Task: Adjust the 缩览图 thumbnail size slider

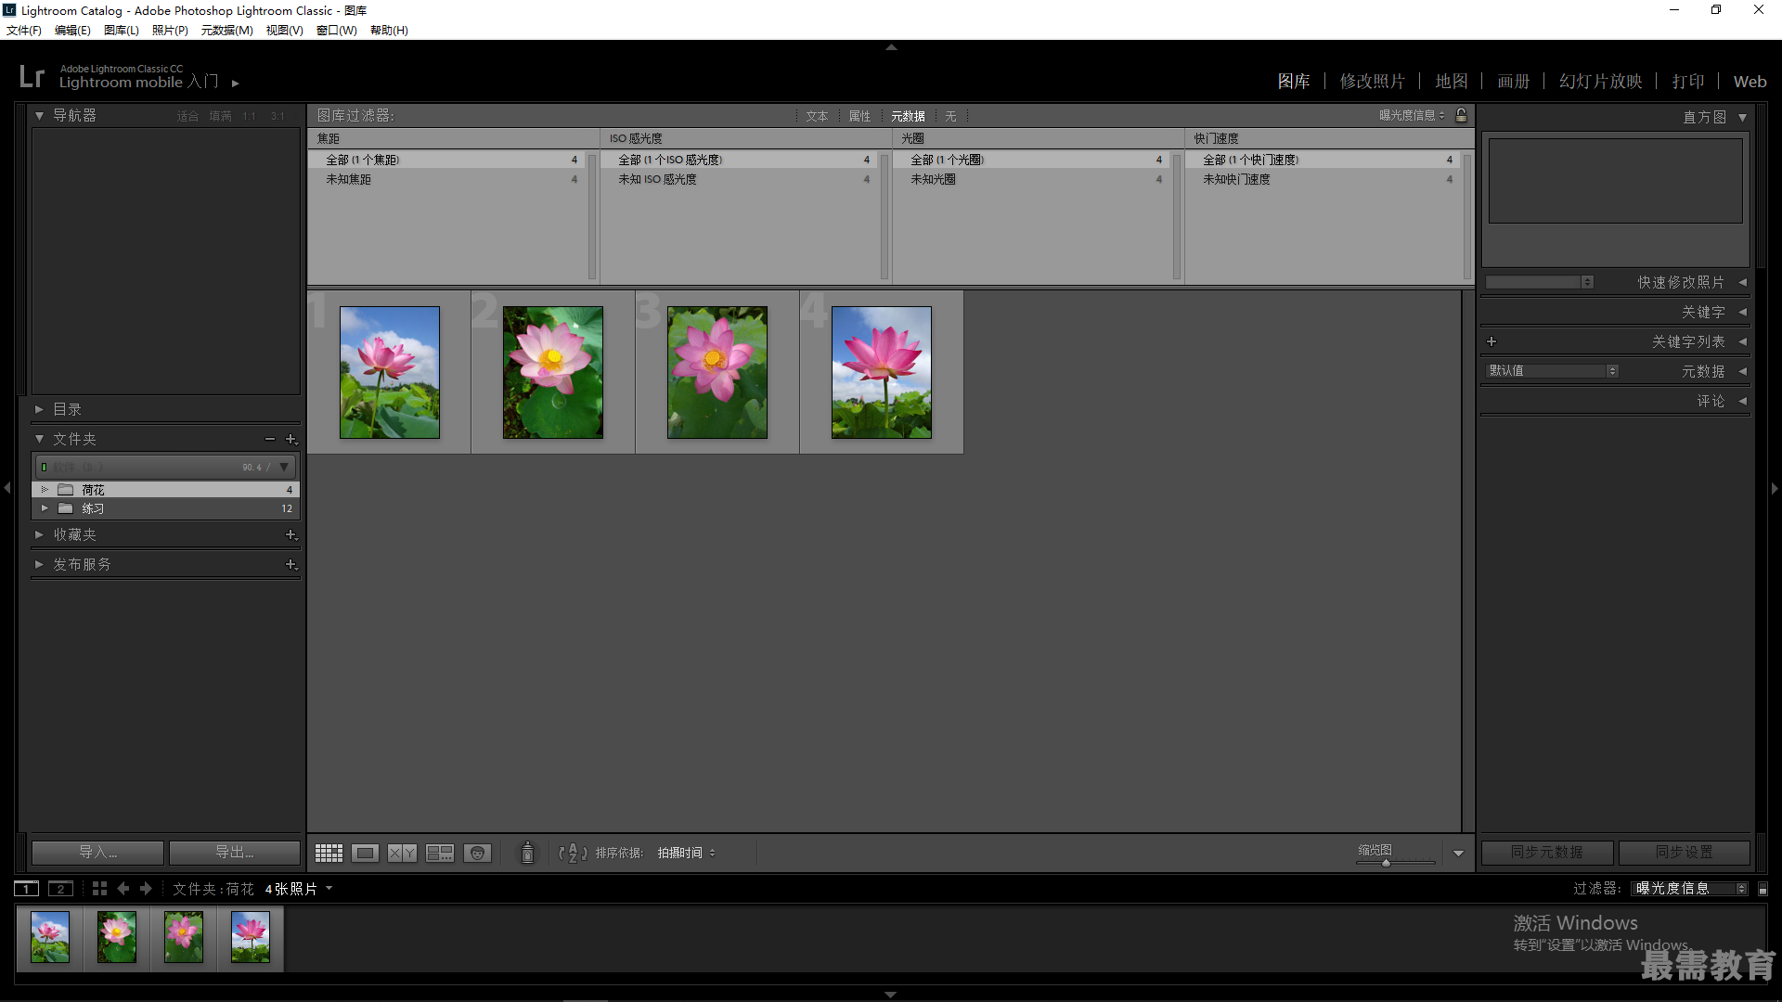Action: 1387,863
